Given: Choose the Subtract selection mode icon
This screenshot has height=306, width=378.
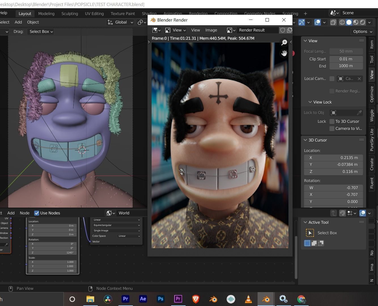Looking at the screenshot, I should (321, 243).
